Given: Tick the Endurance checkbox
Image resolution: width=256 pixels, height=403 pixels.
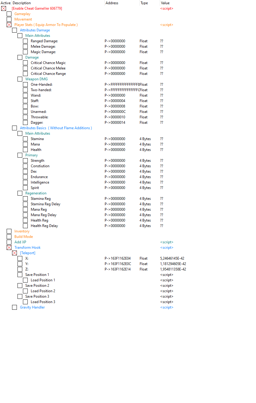Looking at the screenshot, I should point(25,177).
